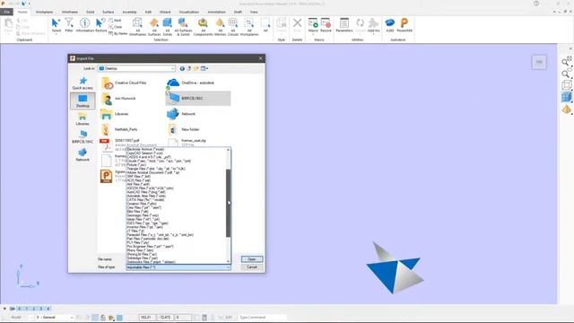Open the Look in Desktop combo box

click(x=136, y=68)
